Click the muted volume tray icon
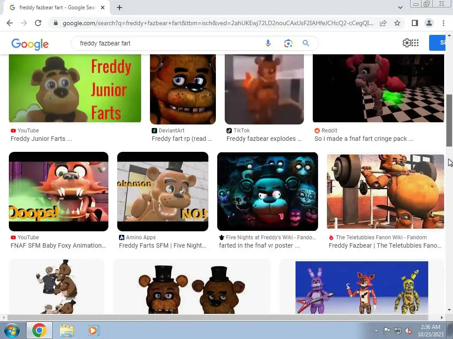This screenshot has height=339, width=453. pyautogui.click(x=408, y=331)
